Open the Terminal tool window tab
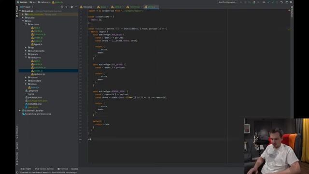Image resolution: width=309 pixels, height=174 pixels. [x=63, y=169]
